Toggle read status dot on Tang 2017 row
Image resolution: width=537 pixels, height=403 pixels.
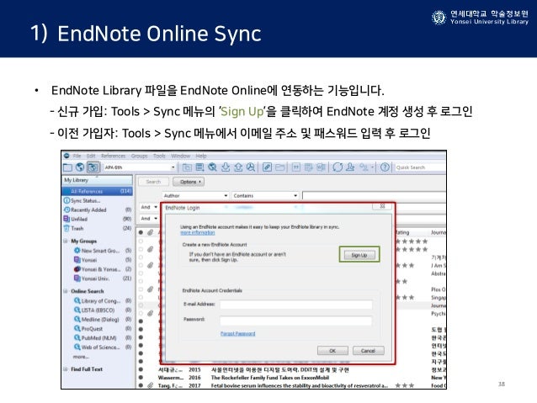141,385
